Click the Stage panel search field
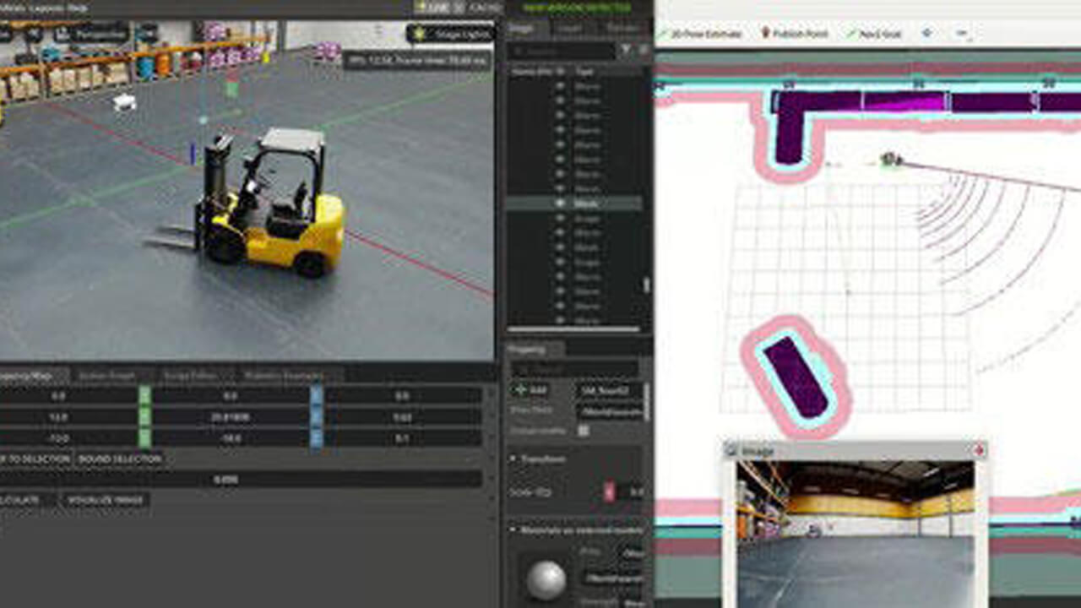This screenshot has width=1081, height=608. (563, 52)
